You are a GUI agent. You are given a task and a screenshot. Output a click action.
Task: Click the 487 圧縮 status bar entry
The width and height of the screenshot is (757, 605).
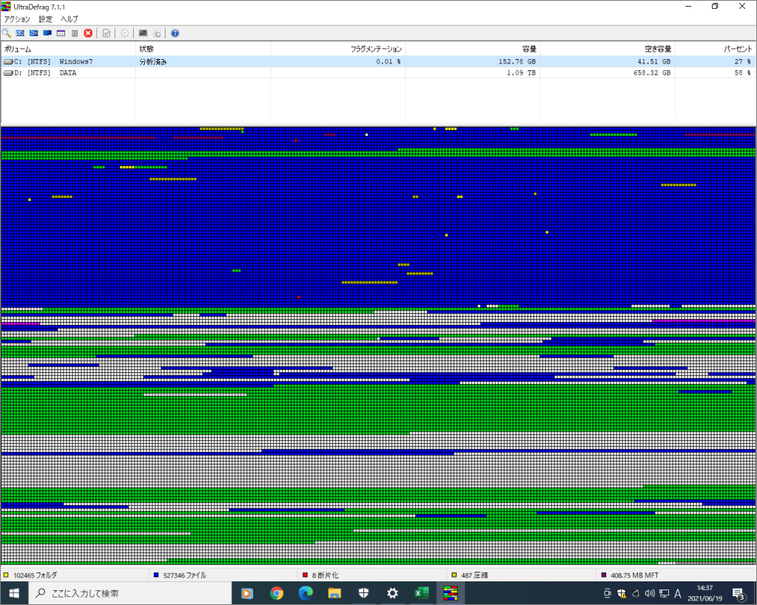[x=474, y=575]
